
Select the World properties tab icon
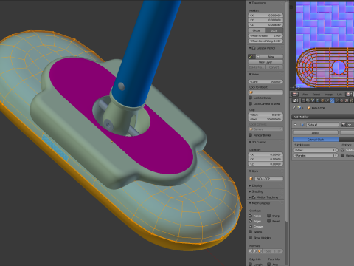(317, 100)
